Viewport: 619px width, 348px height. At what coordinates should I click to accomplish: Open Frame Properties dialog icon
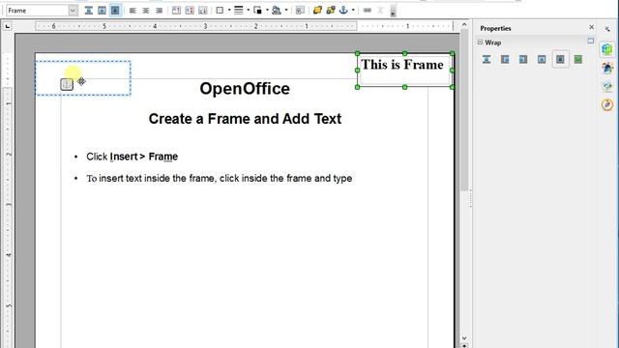(300, 11)
